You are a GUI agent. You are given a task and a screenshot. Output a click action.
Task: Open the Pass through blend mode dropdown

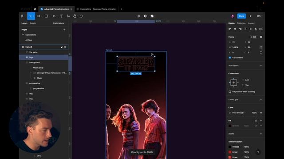[239, 113]
